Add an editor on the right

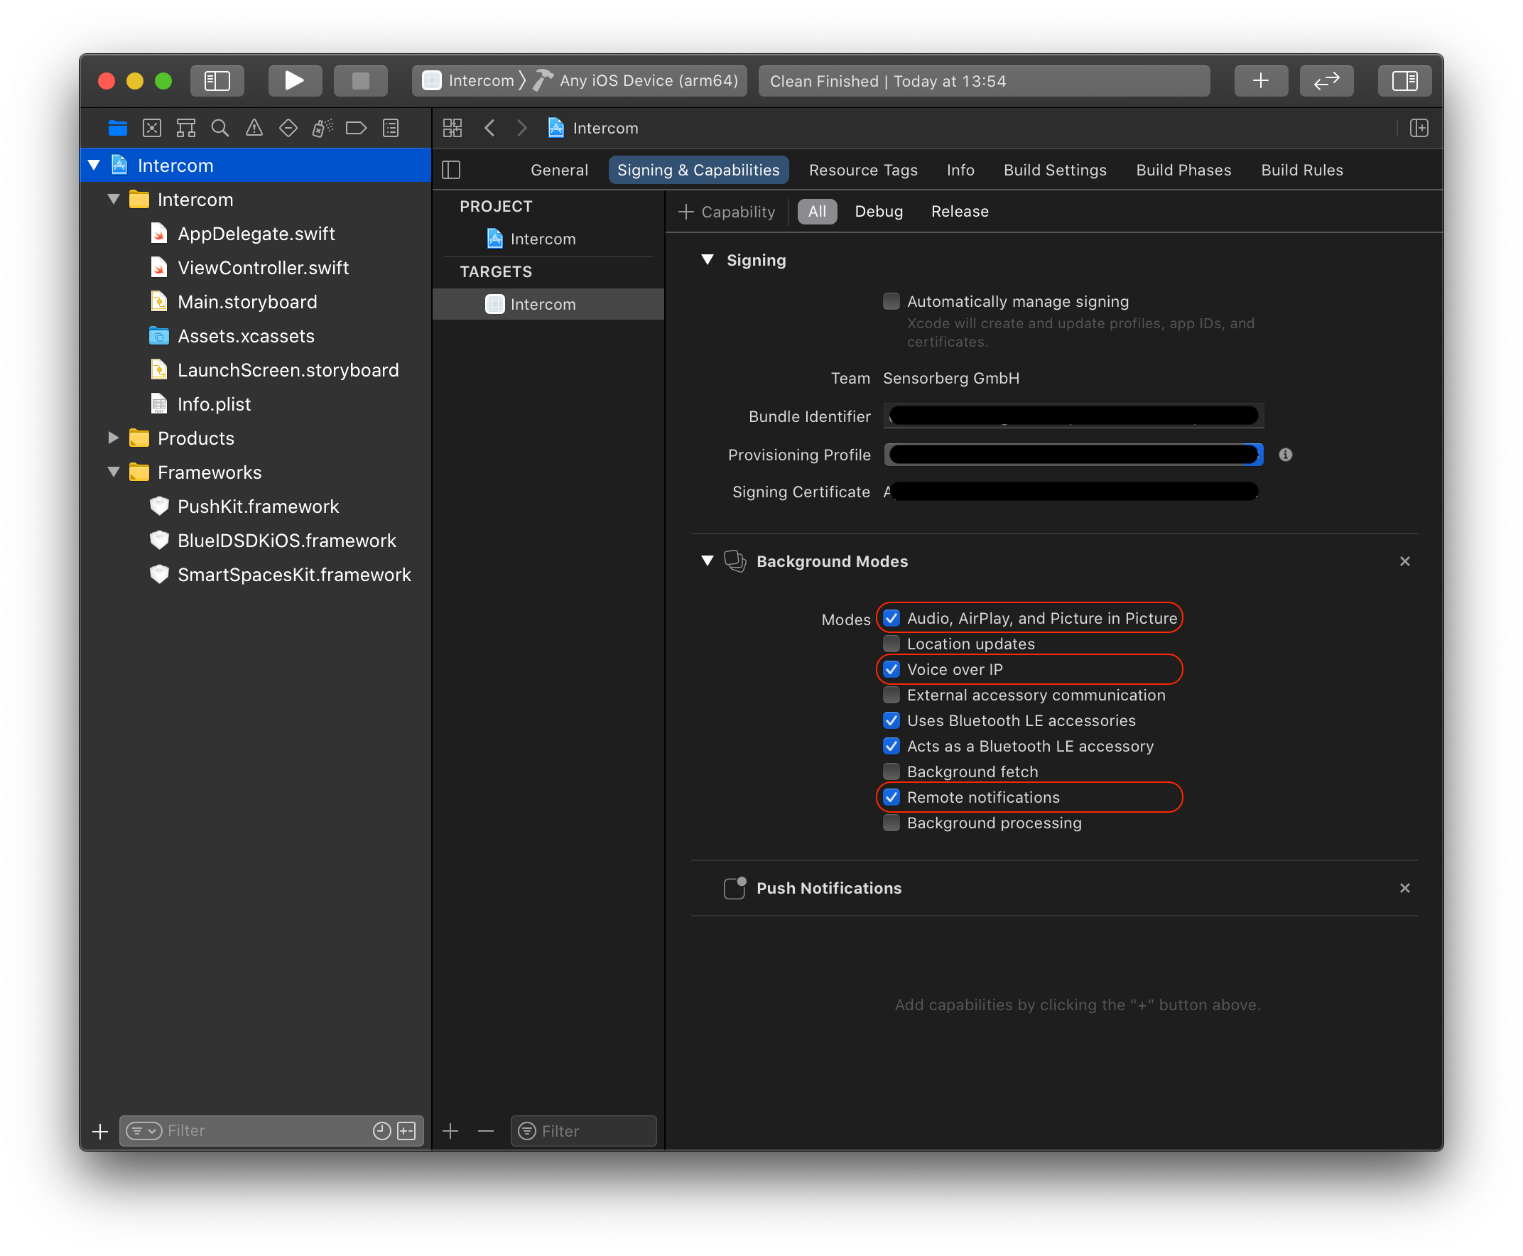tap(1419, 128)
